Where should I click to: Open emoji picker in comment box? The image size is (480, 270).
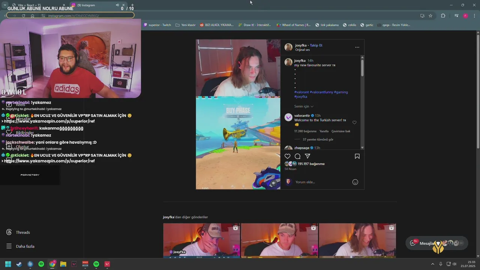pos(355,182)
